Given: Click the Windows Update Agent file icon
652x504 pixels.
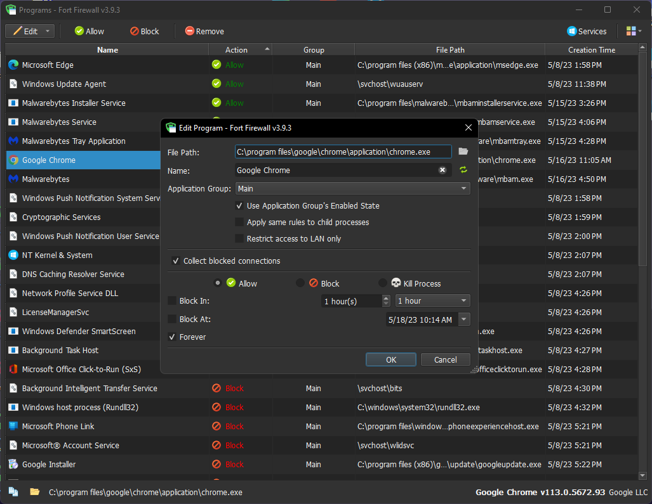Looking at the screenshot, I should [13, 84].
